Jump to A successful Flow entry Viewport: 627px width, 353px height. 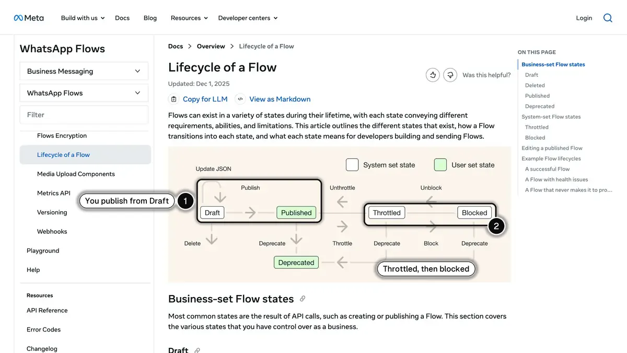(548, 169)
